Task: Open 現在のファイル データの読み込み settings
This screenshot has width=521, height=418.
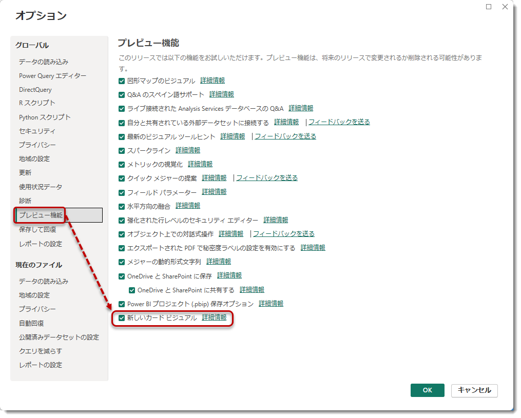Action: point(44,282)
